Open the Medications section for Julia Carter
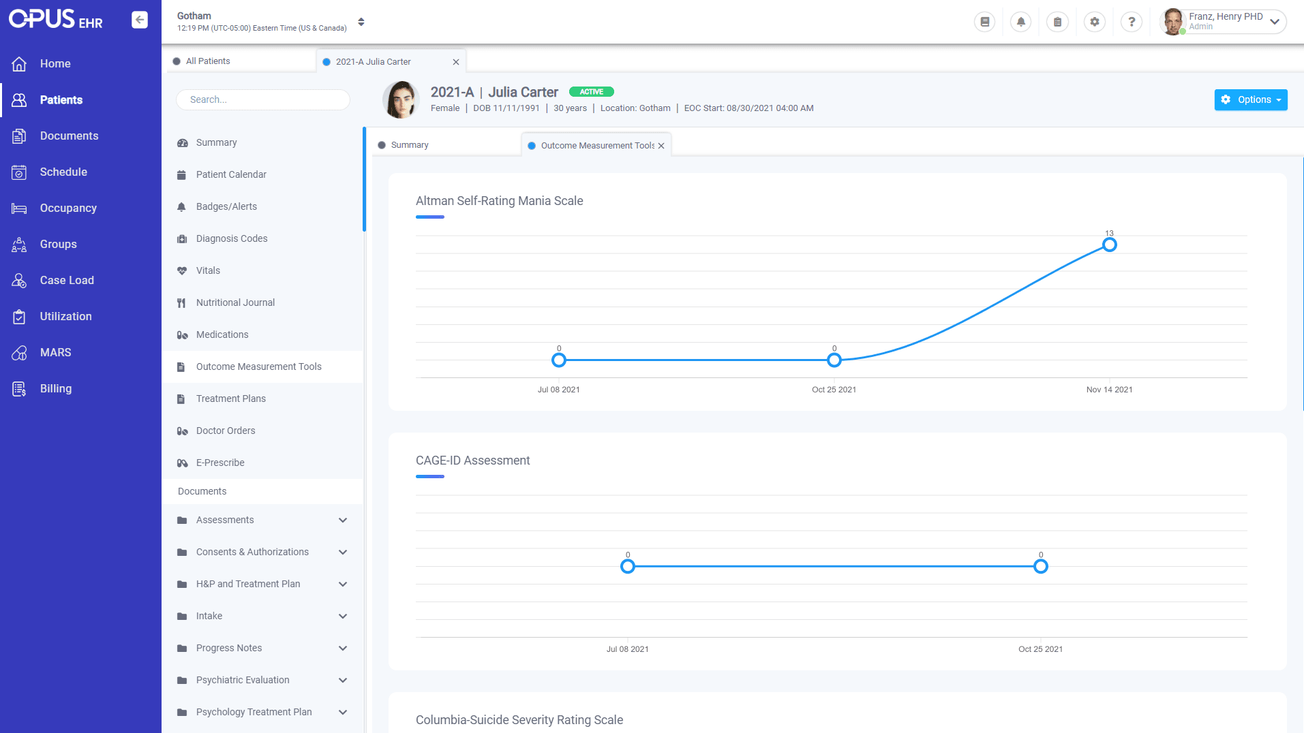 point(222,334)
